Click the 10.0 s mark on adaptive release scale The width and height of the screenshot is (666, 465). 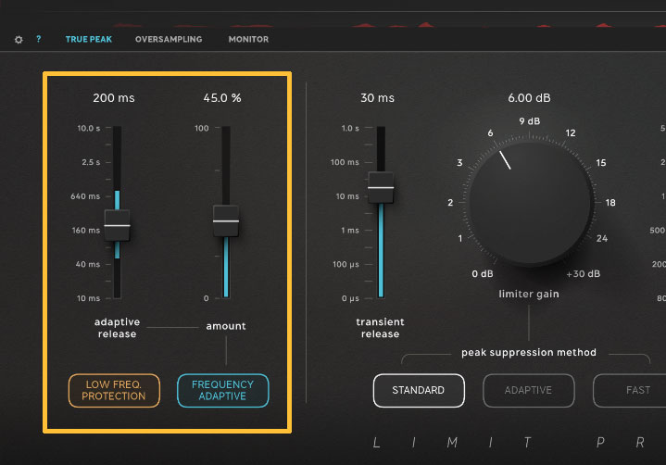pos(89,128)
